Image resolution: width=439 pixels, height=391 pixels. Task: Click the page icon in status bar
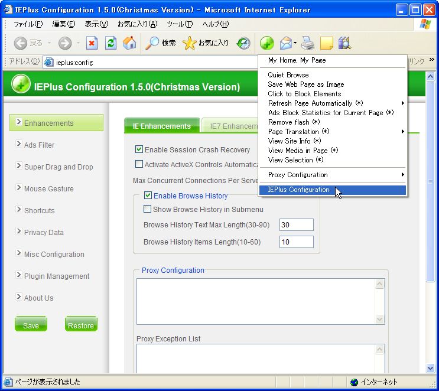(x=8, y=382)
